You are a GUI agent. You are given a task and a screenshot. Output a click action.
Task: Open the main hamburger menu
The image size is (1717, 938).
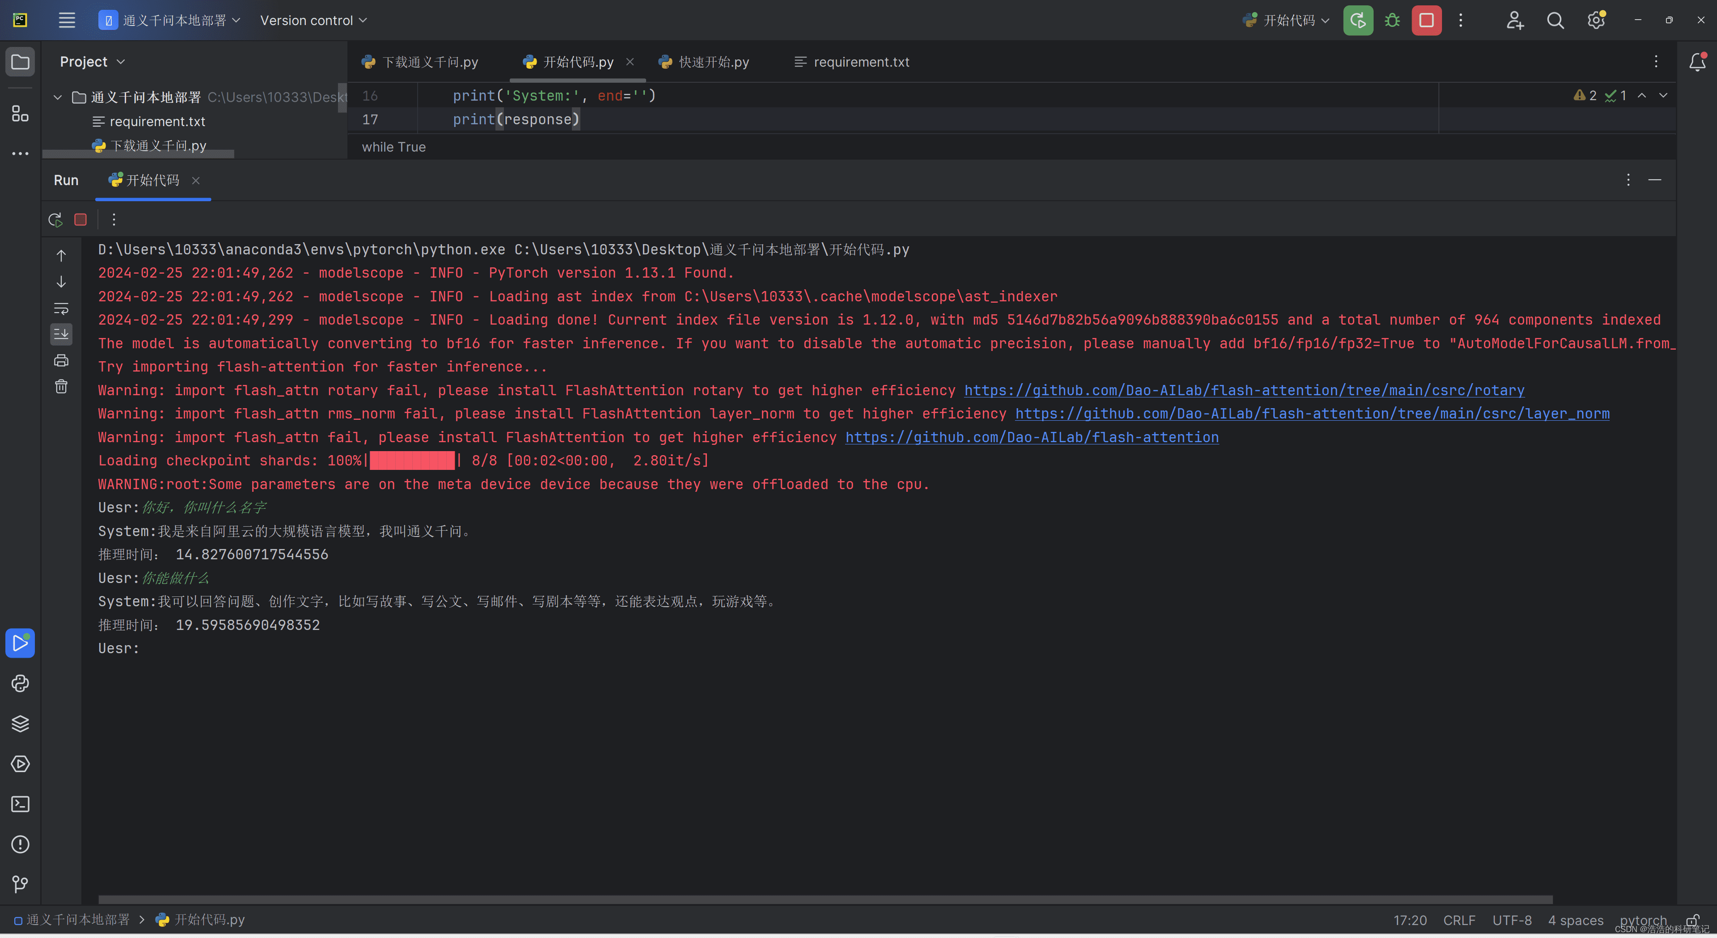67,20
